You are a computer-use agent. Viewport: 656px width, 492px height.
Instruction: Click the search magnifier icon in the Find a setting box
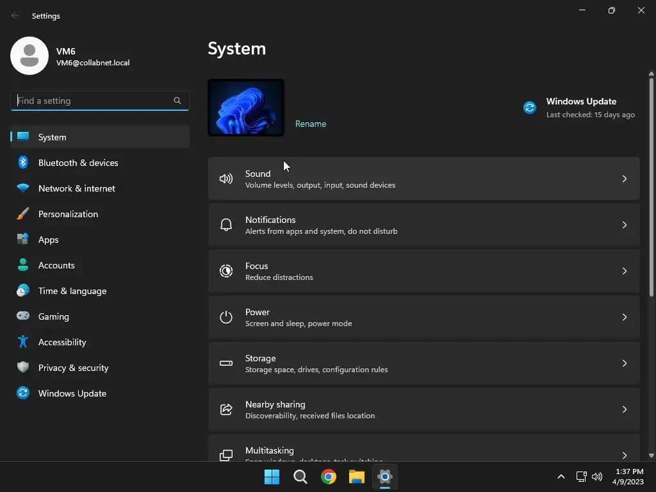pyautogui.click(x=177, y=101)
